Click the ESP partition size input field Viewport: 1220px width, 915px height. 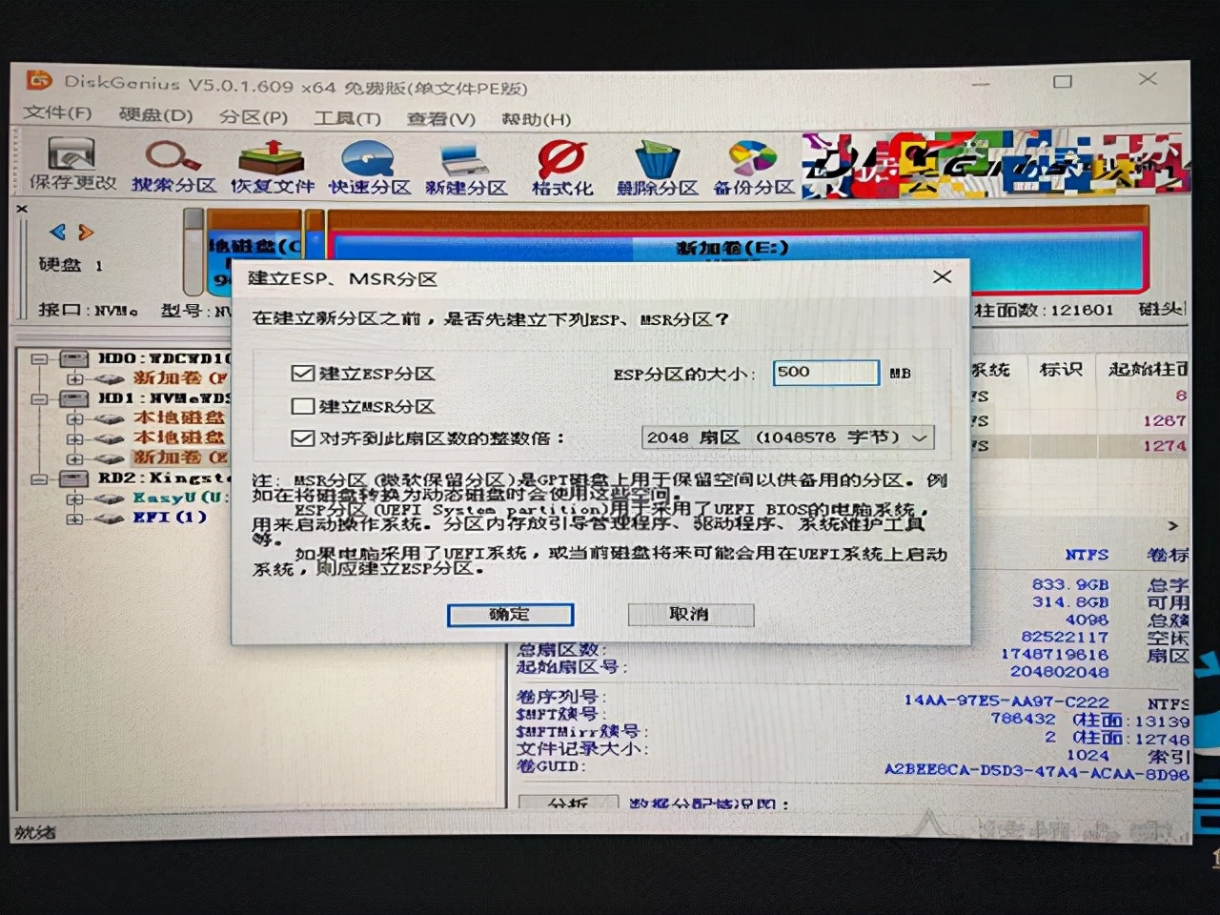pyautogui.click(x=823, y=373)
